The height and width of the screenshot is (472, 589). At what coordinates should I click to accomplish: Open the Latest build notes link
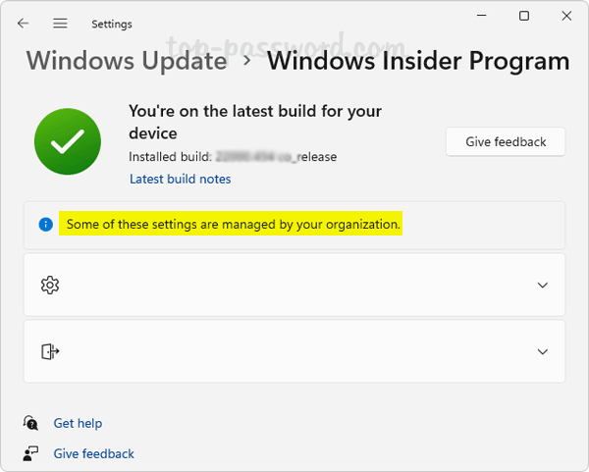click(180, 179)
